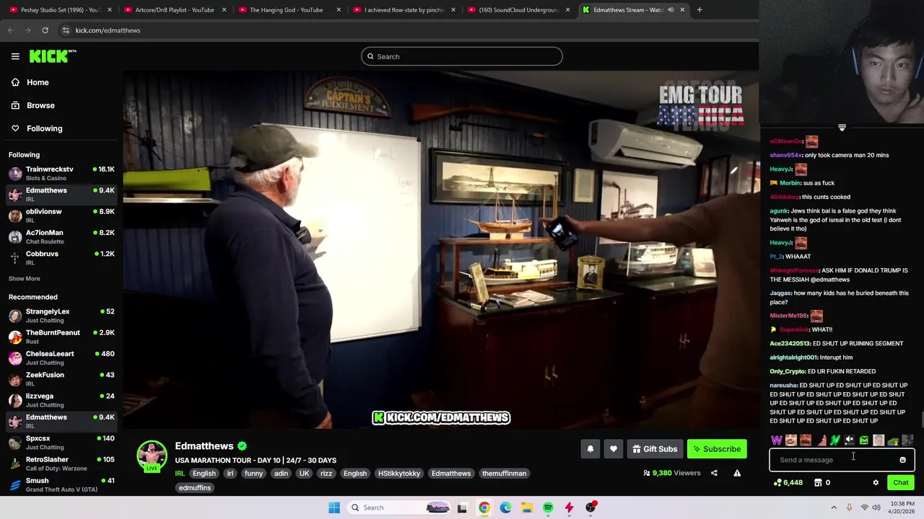Toggle stream notification bell
The height and width of the screenshot is (519, 924).
(x=590, y=449)
